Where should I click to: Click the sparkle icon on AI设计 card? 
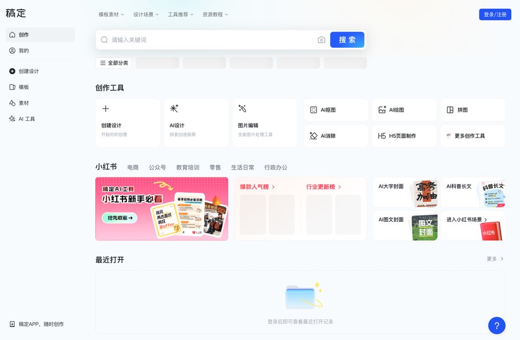tap(174, 108)
